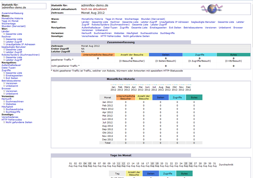Open Stunden (Serverzeit) in the sidebar

[13, 26]
